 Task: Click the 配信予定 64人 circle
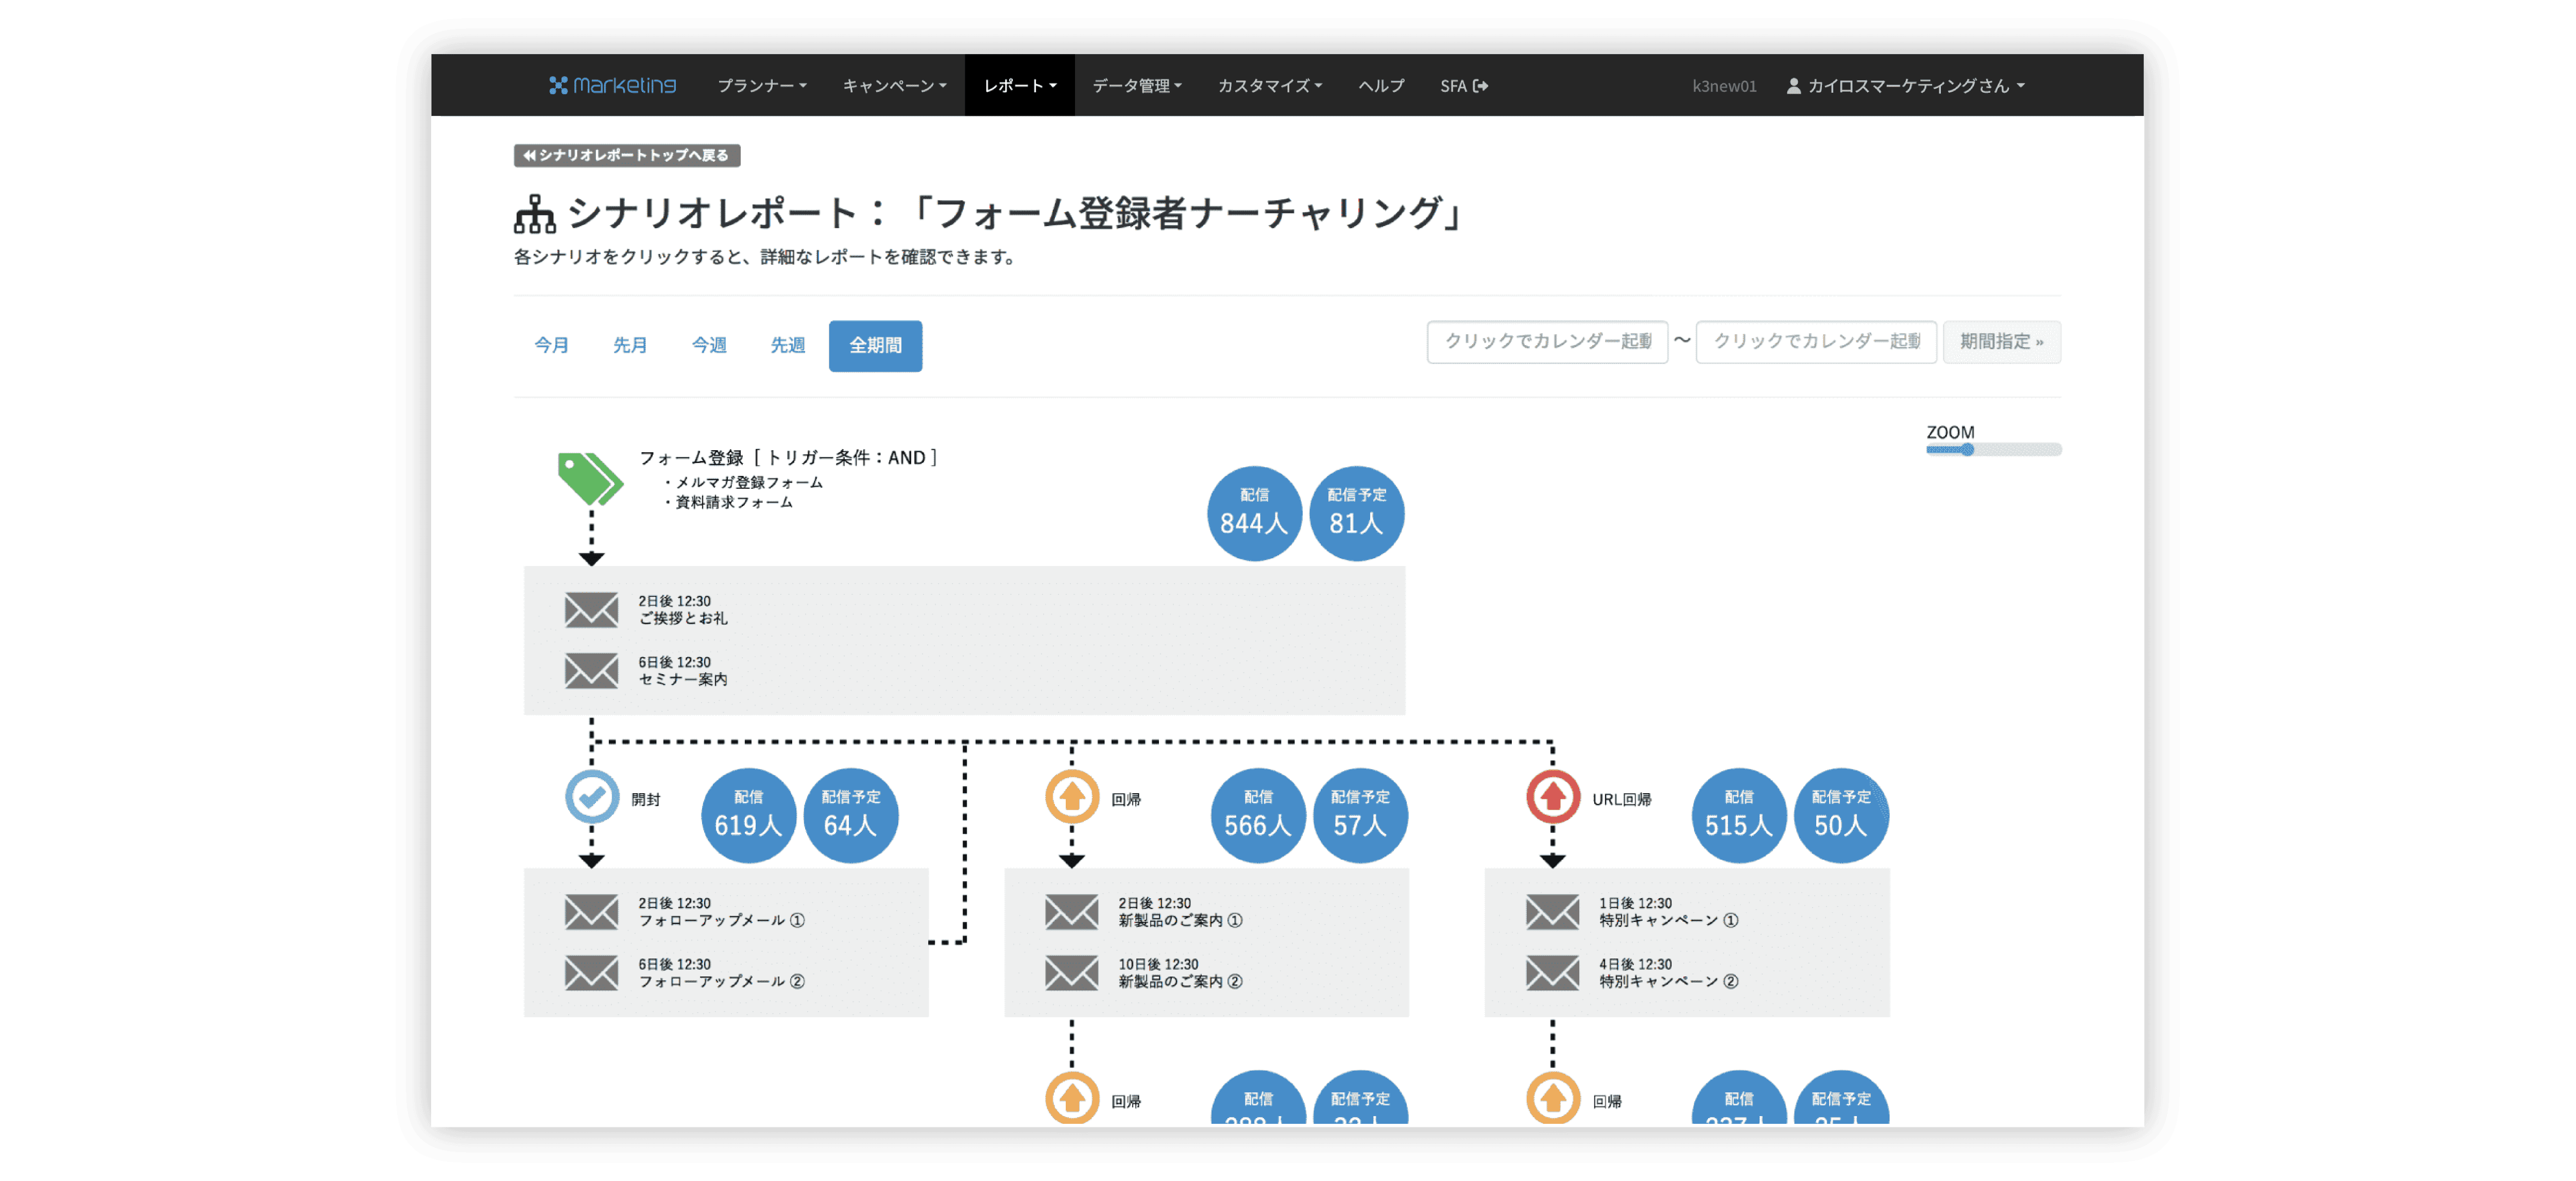pos(850,815)
